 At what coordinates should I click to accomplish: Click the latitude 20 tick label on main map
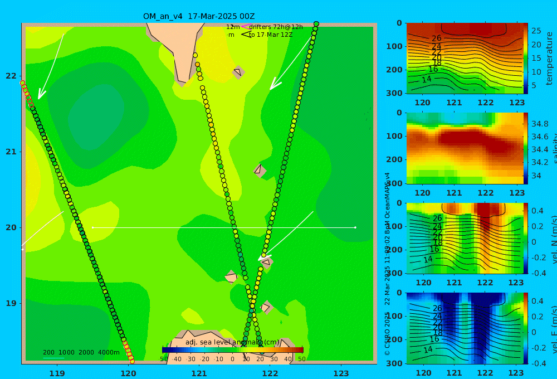coord(11,227)
